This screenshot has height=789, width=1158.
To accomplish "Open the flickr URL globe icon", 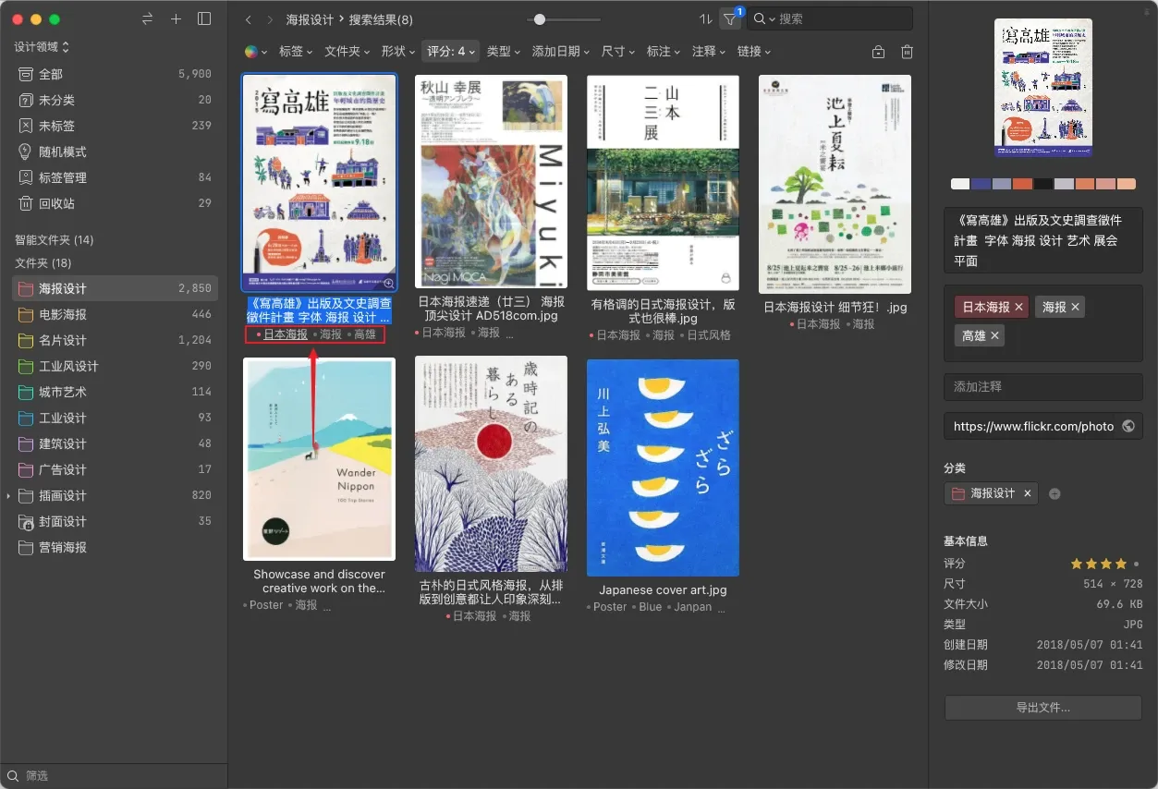I will [1128, 426].
